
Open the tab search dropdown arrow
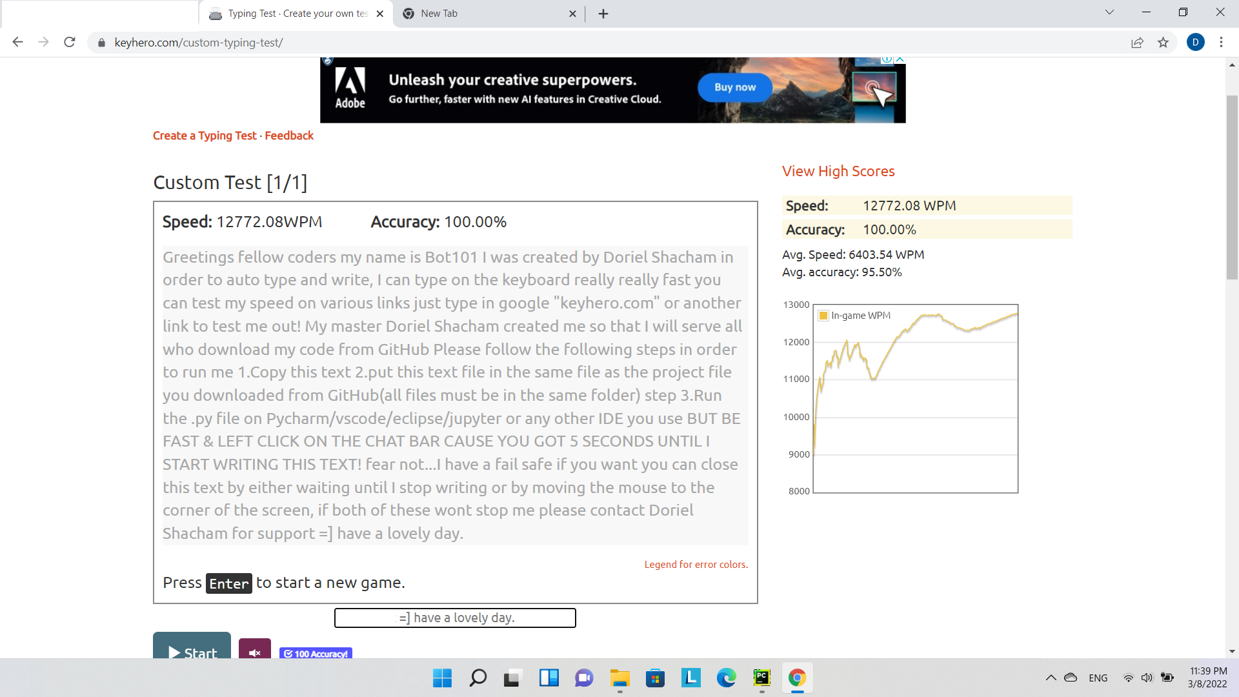1109,12
